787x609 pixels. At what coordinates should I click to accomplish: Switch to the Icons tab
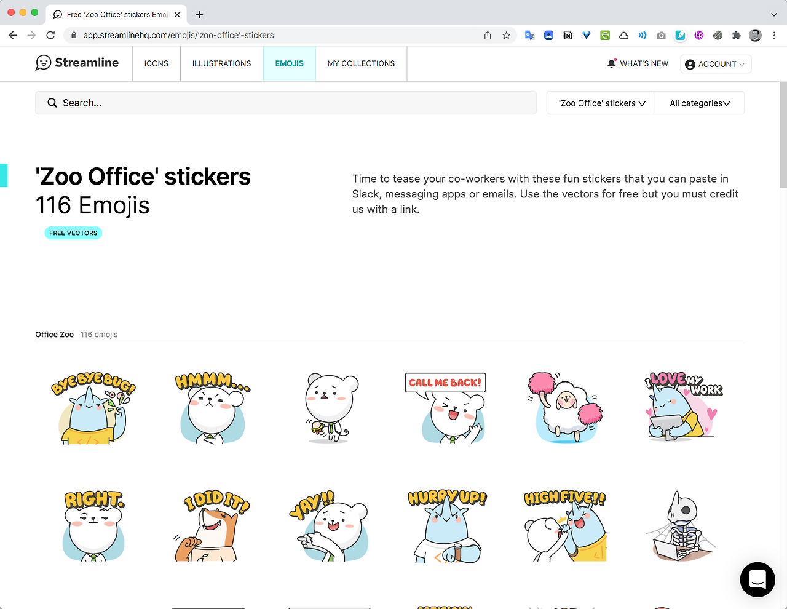click(x=156, y=63)
